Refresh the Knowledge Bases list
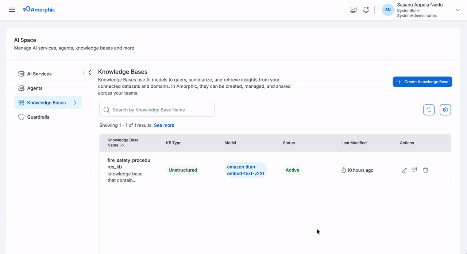The image size is (467, 254). pos(429,110)
